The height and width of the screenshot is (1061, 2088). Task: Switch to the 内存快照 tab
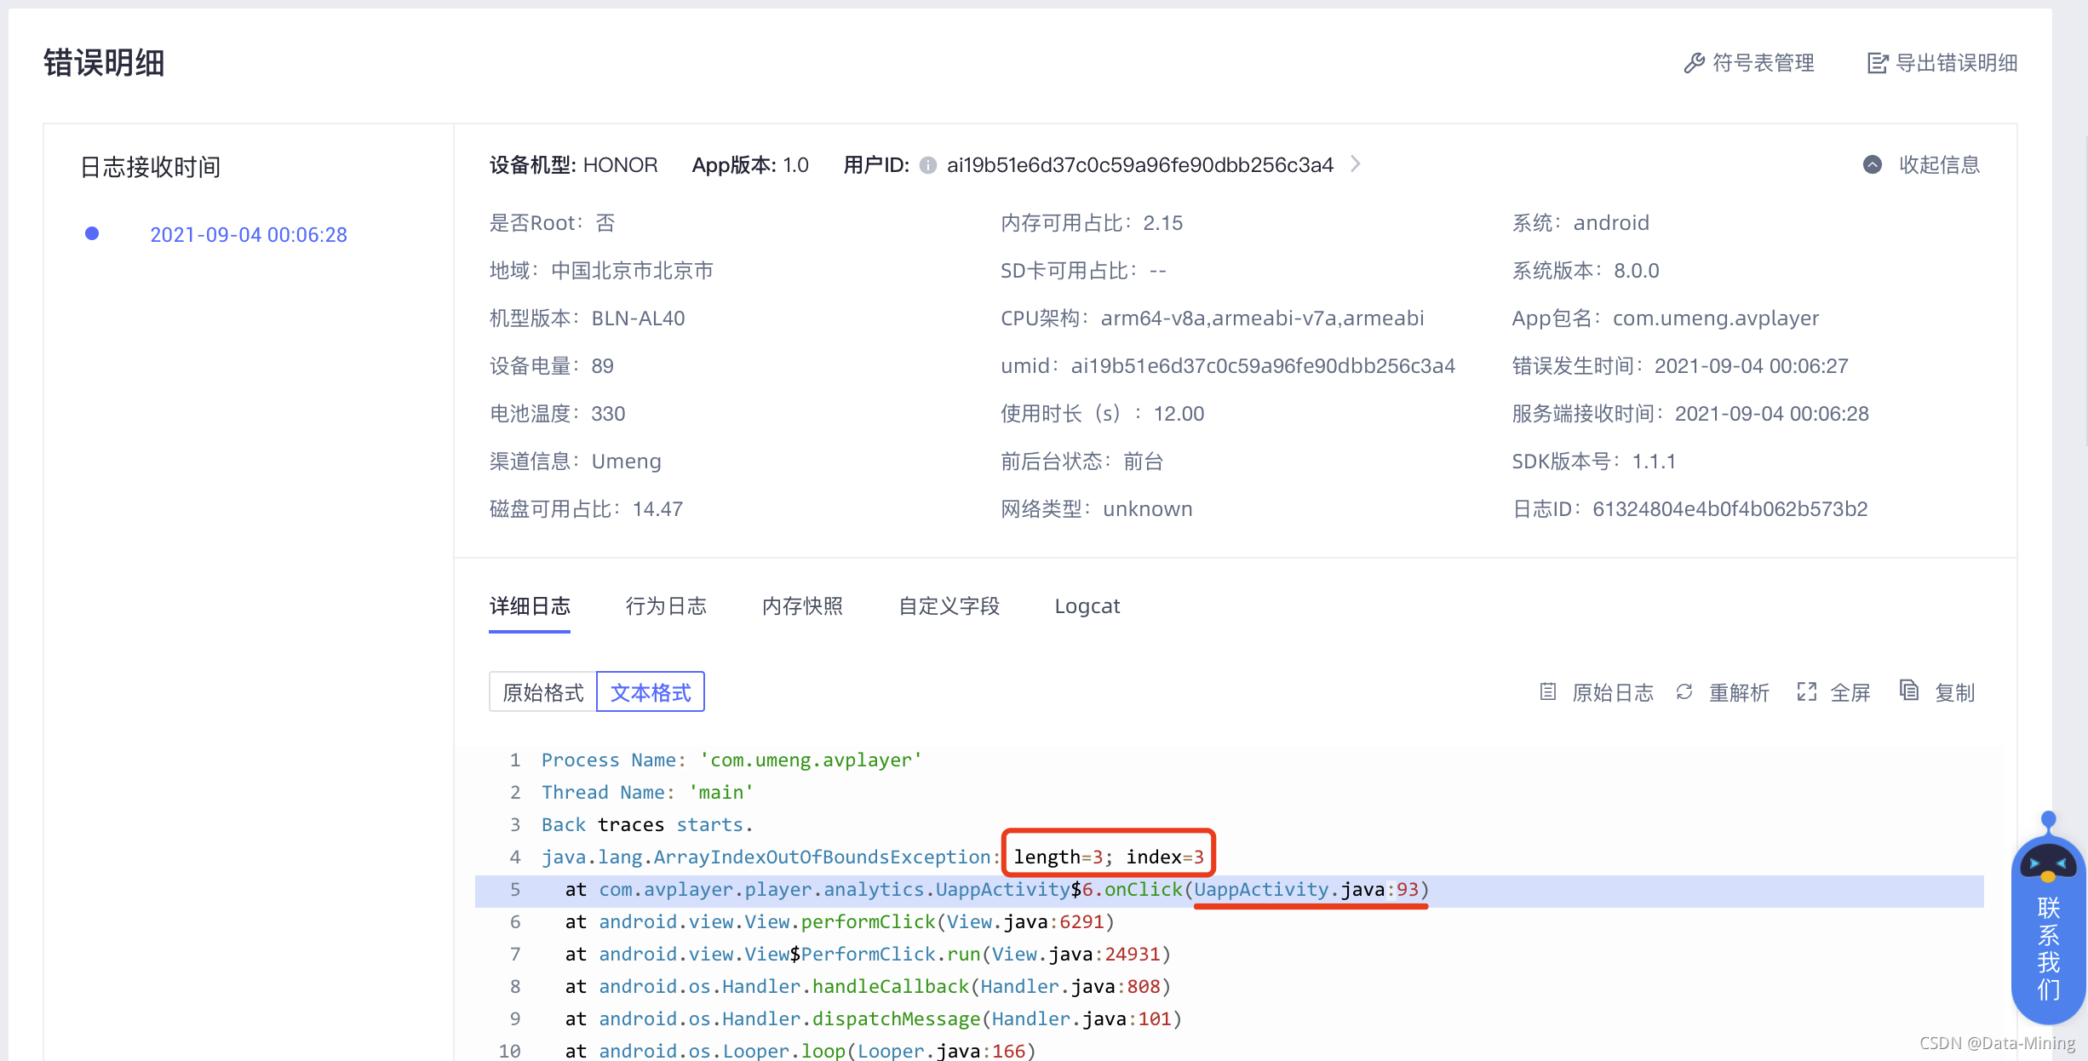(802, 606)
